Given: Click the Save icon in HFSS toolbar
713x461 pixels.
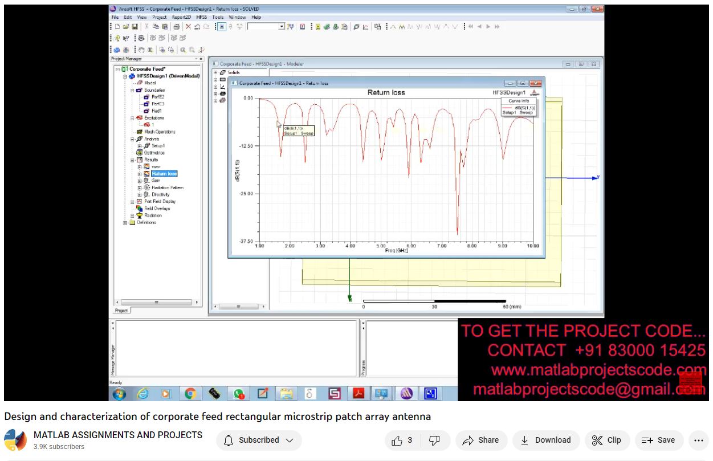Looking at the screenshot, I should coord(135,27).
